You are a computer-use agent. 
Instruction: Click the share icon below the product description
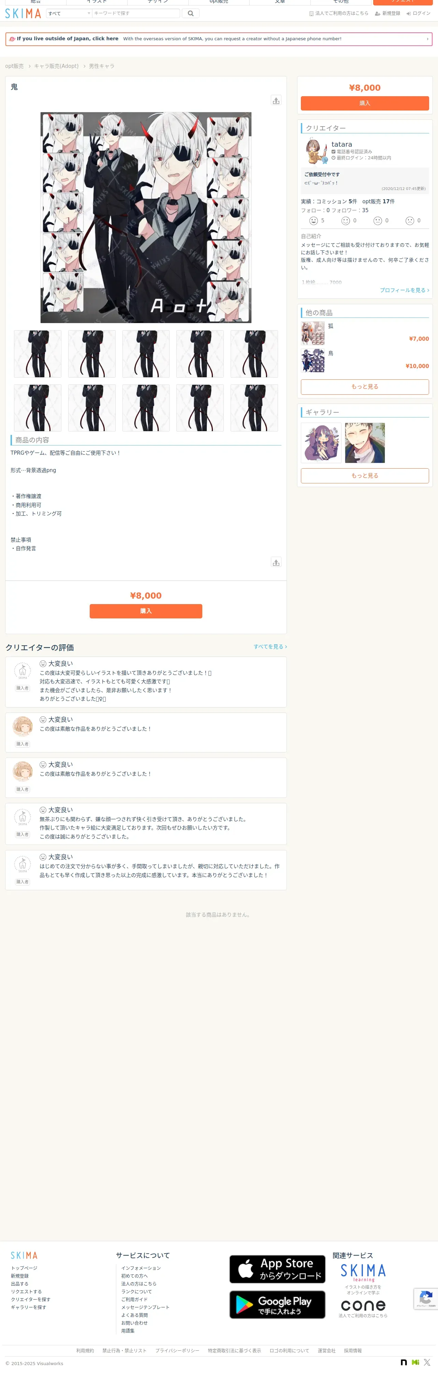276,562
